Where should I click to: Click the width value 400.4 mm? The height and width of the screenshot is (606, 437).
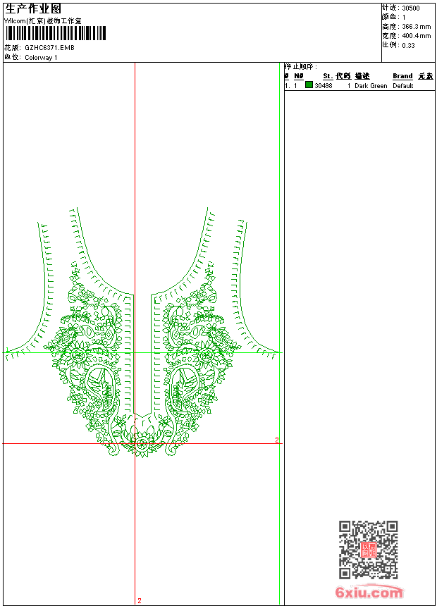coord(416,36)
